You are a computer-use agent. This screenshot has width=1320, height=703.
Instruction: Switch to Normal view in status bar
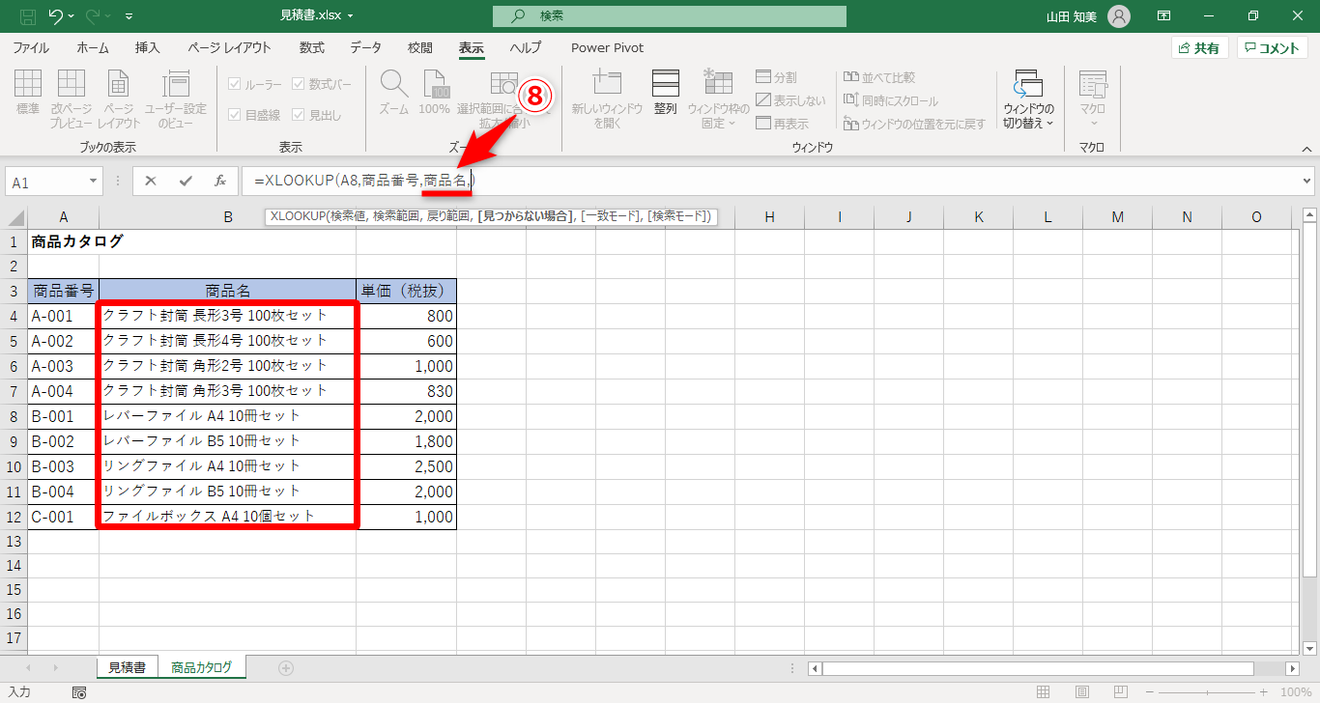point(1043,692)
